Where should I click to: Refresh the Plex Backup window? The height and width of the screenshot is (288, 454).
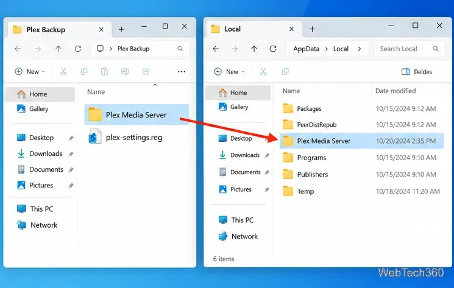(x=78, y=49)
